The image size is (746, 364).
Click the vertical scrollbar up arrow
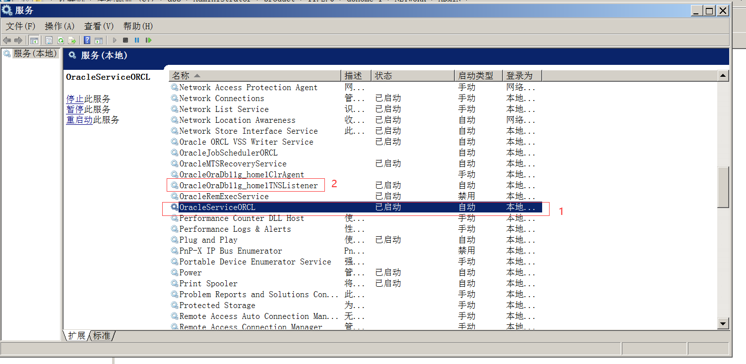pyautogui.click(x=723, y=76)
